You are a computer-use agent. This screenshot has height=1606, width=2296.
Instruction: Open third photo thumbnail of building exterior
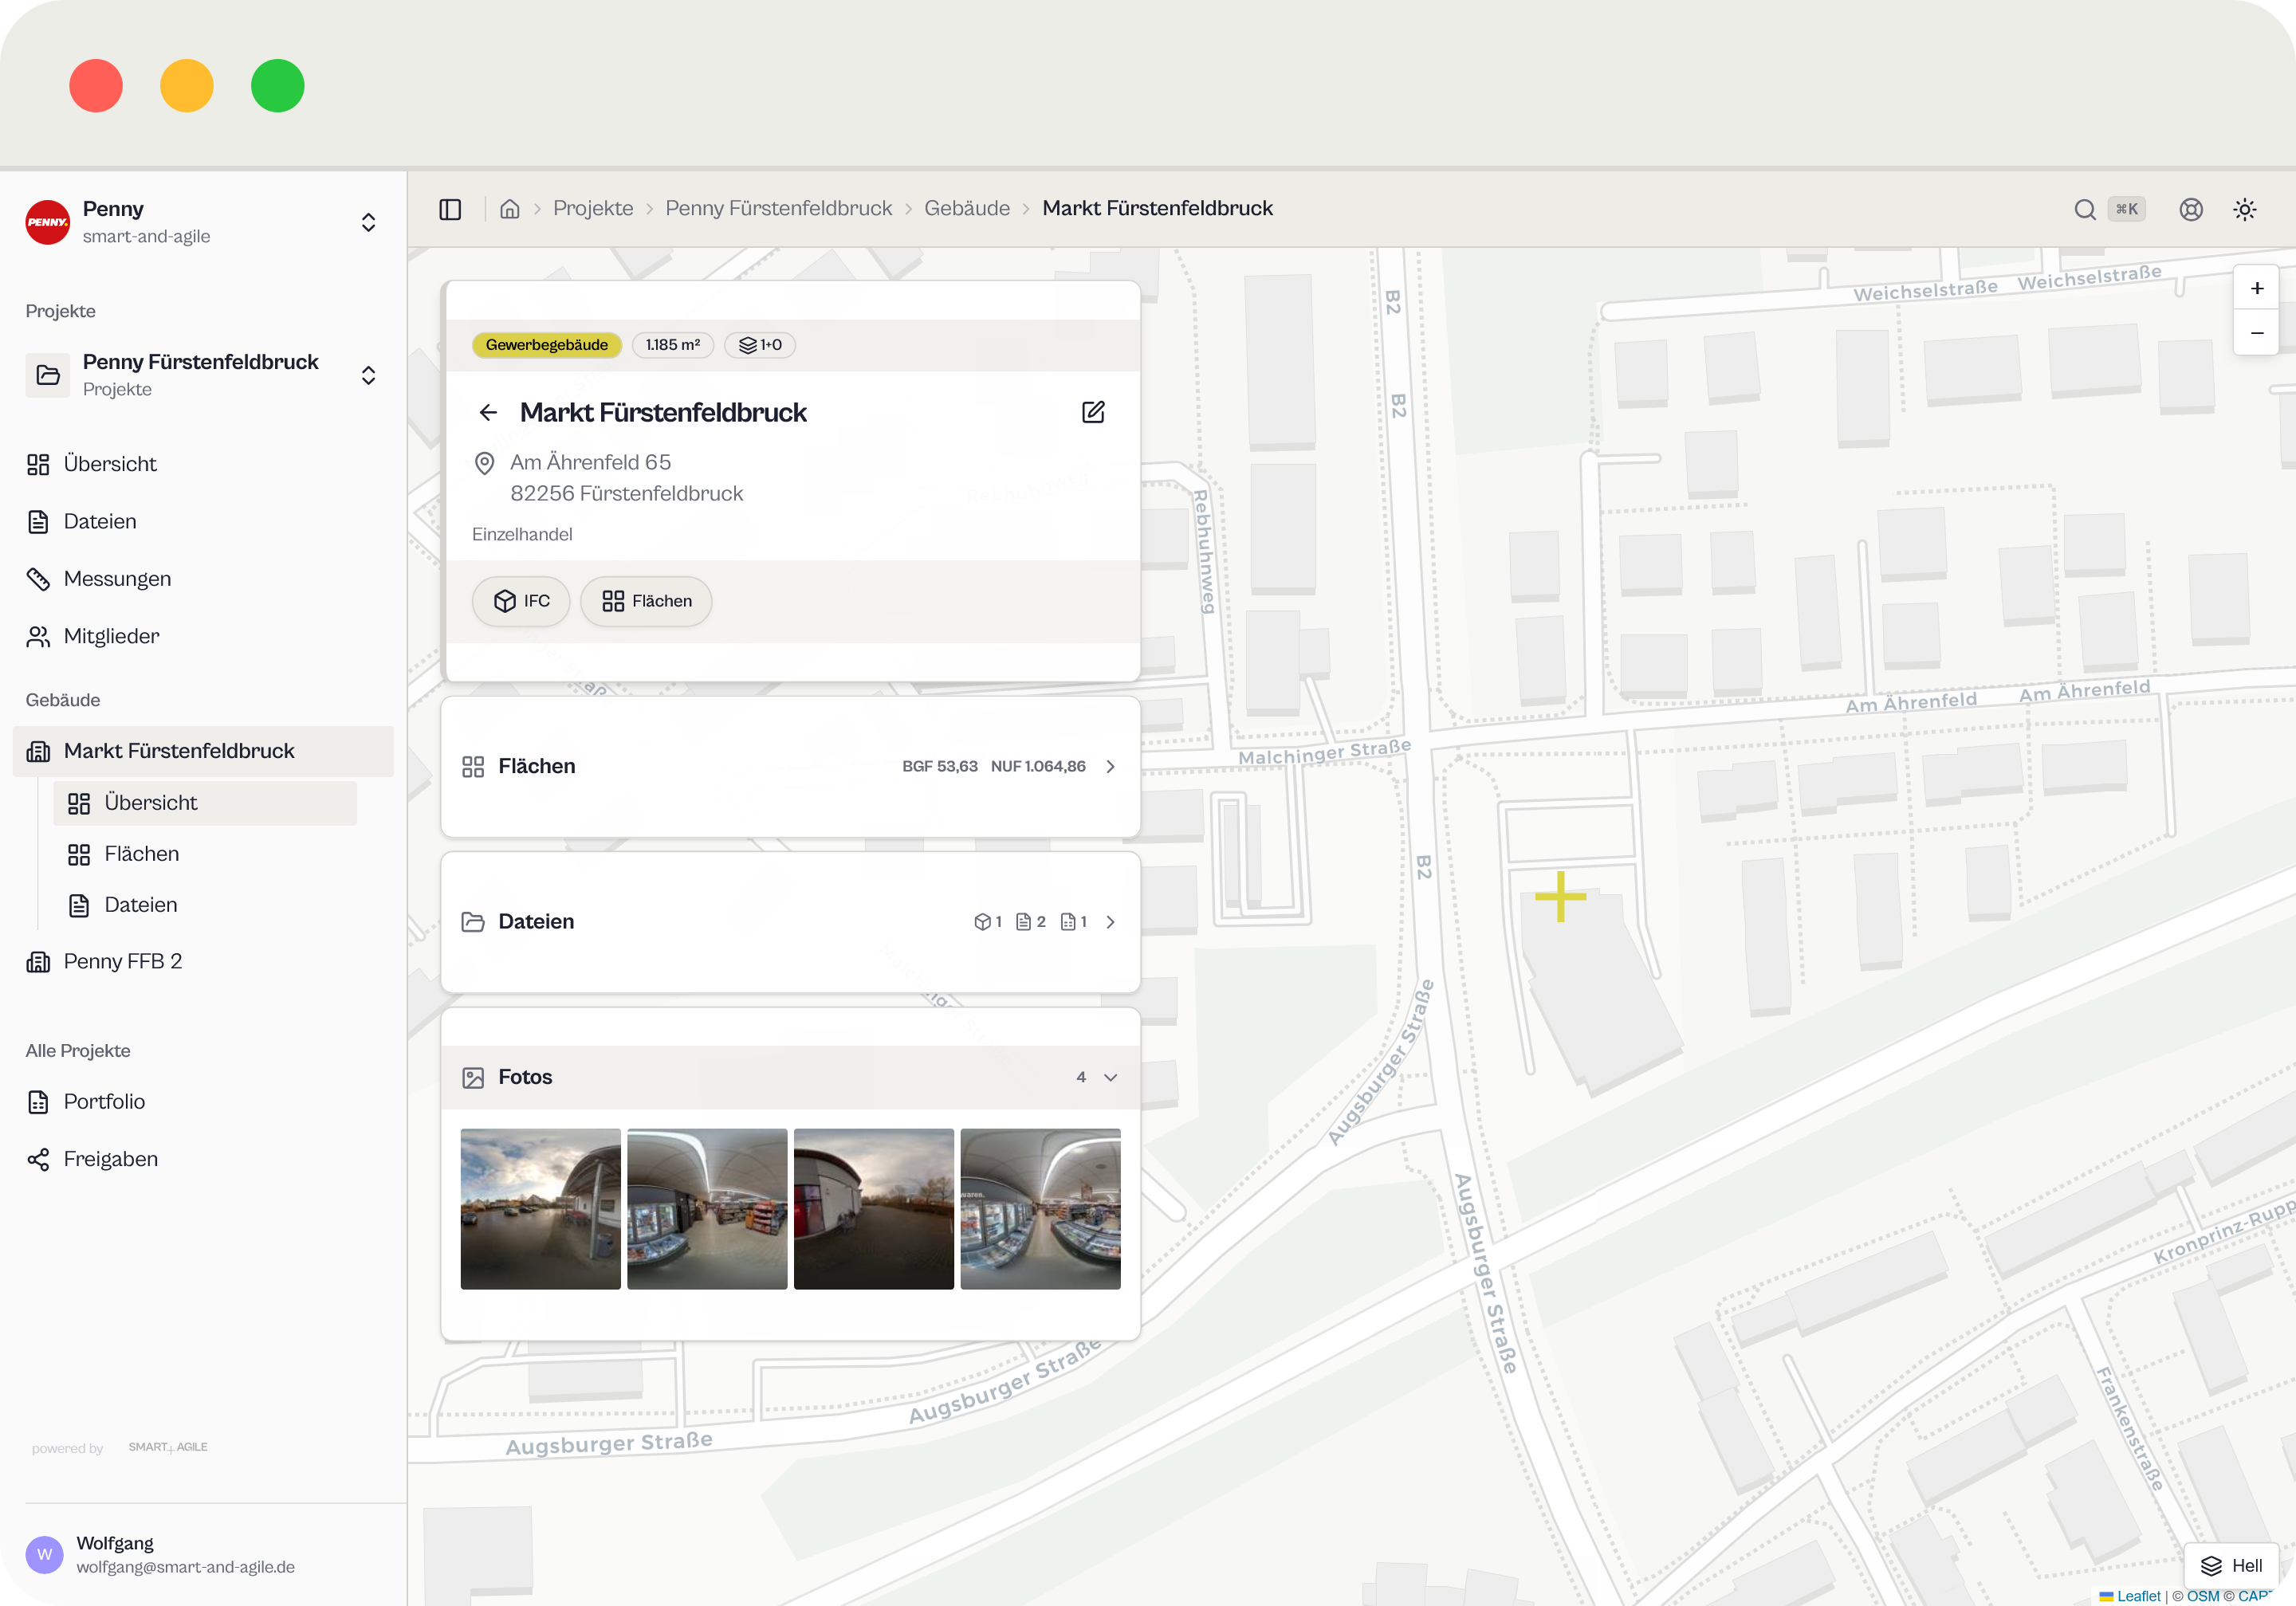click(874, 1209)
